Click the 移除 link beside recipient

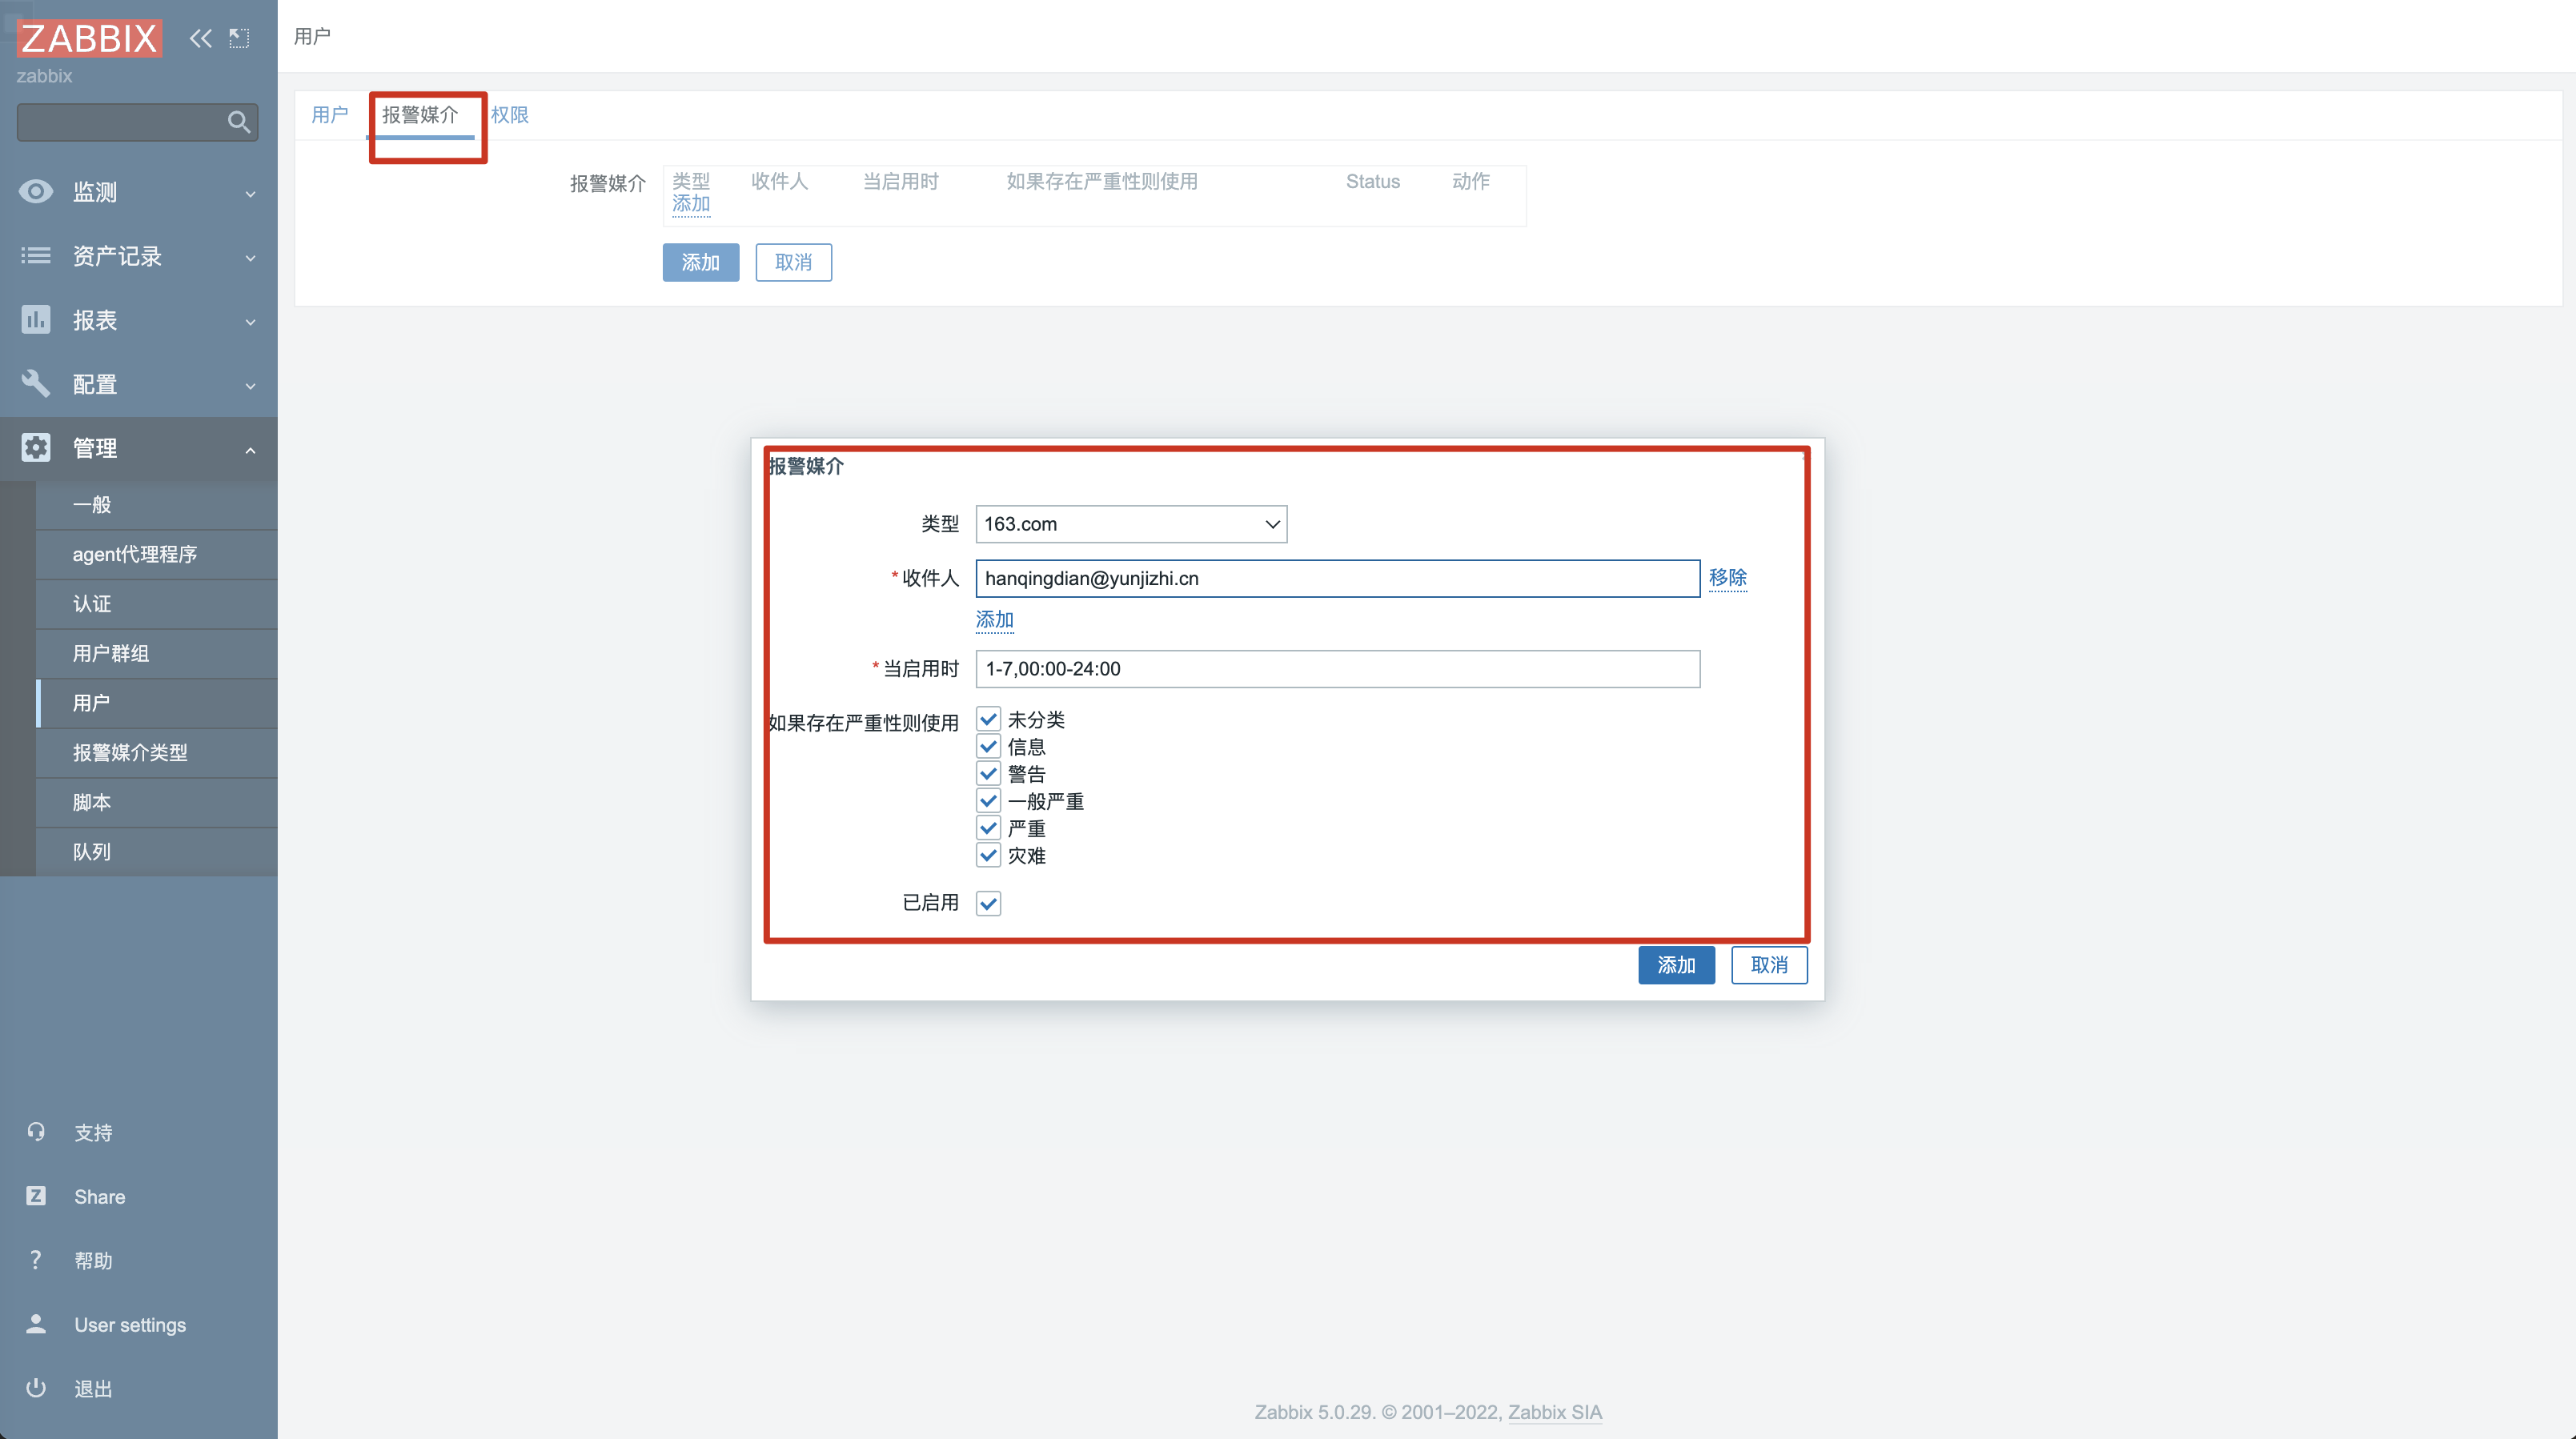point(1727,577)
